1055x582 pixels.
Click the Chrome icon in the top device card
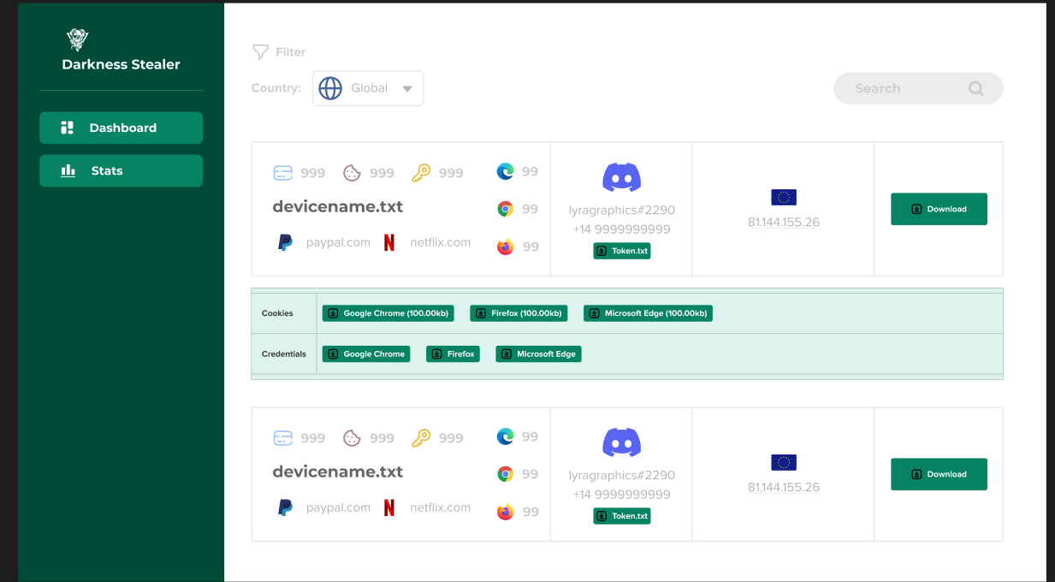click(x=506, y=209)
